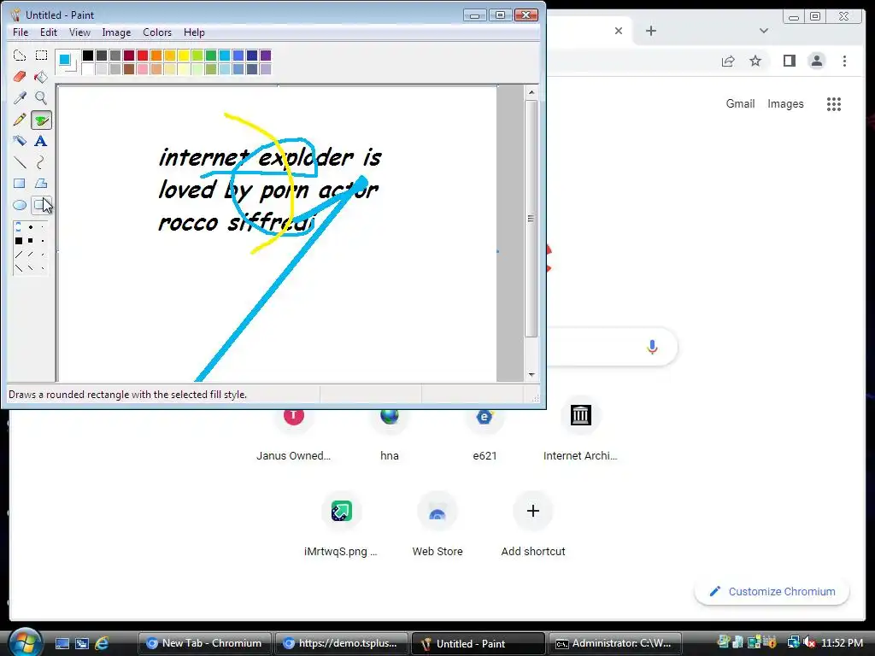
Task: Pick the pink color swatch
Action: coord(143,68)
